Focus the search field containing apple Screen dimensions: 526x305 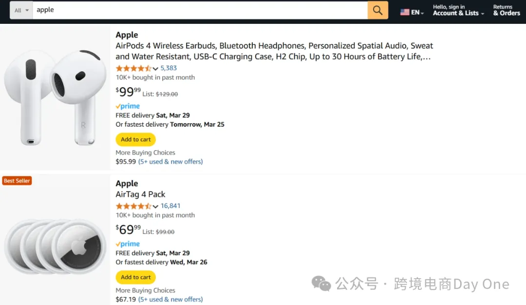point(200,10)
